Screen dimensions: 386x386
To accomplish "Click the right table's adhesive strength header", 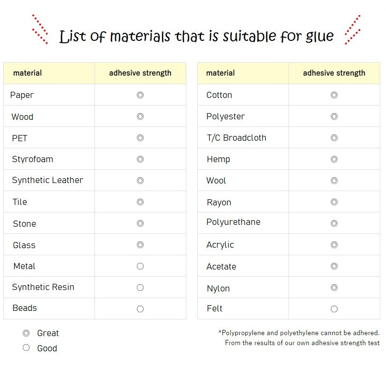I will pyautogui.click(x=334, y=73).
